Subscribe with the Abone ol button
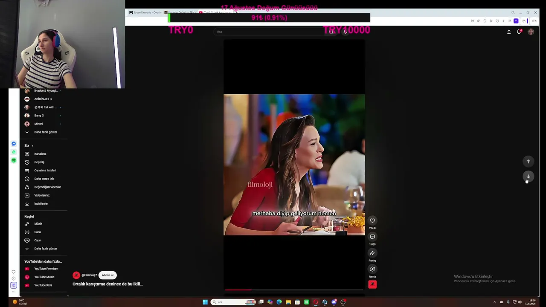Image resolution: width=546 pixels, height=307 pixels. click(107, 275)
